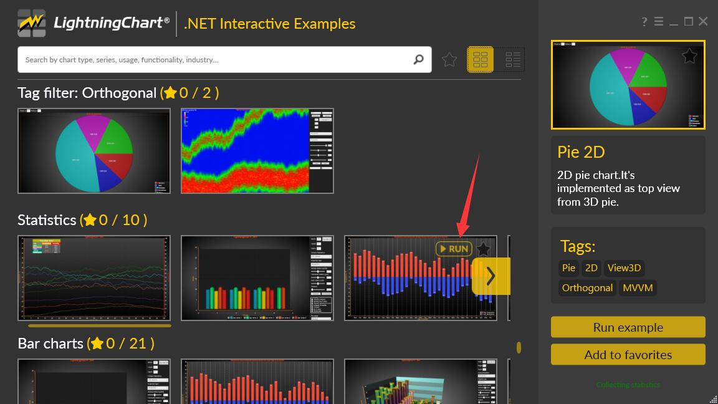
Task: Click the vertical scrollbar thumb
Action: pos(519,348)
